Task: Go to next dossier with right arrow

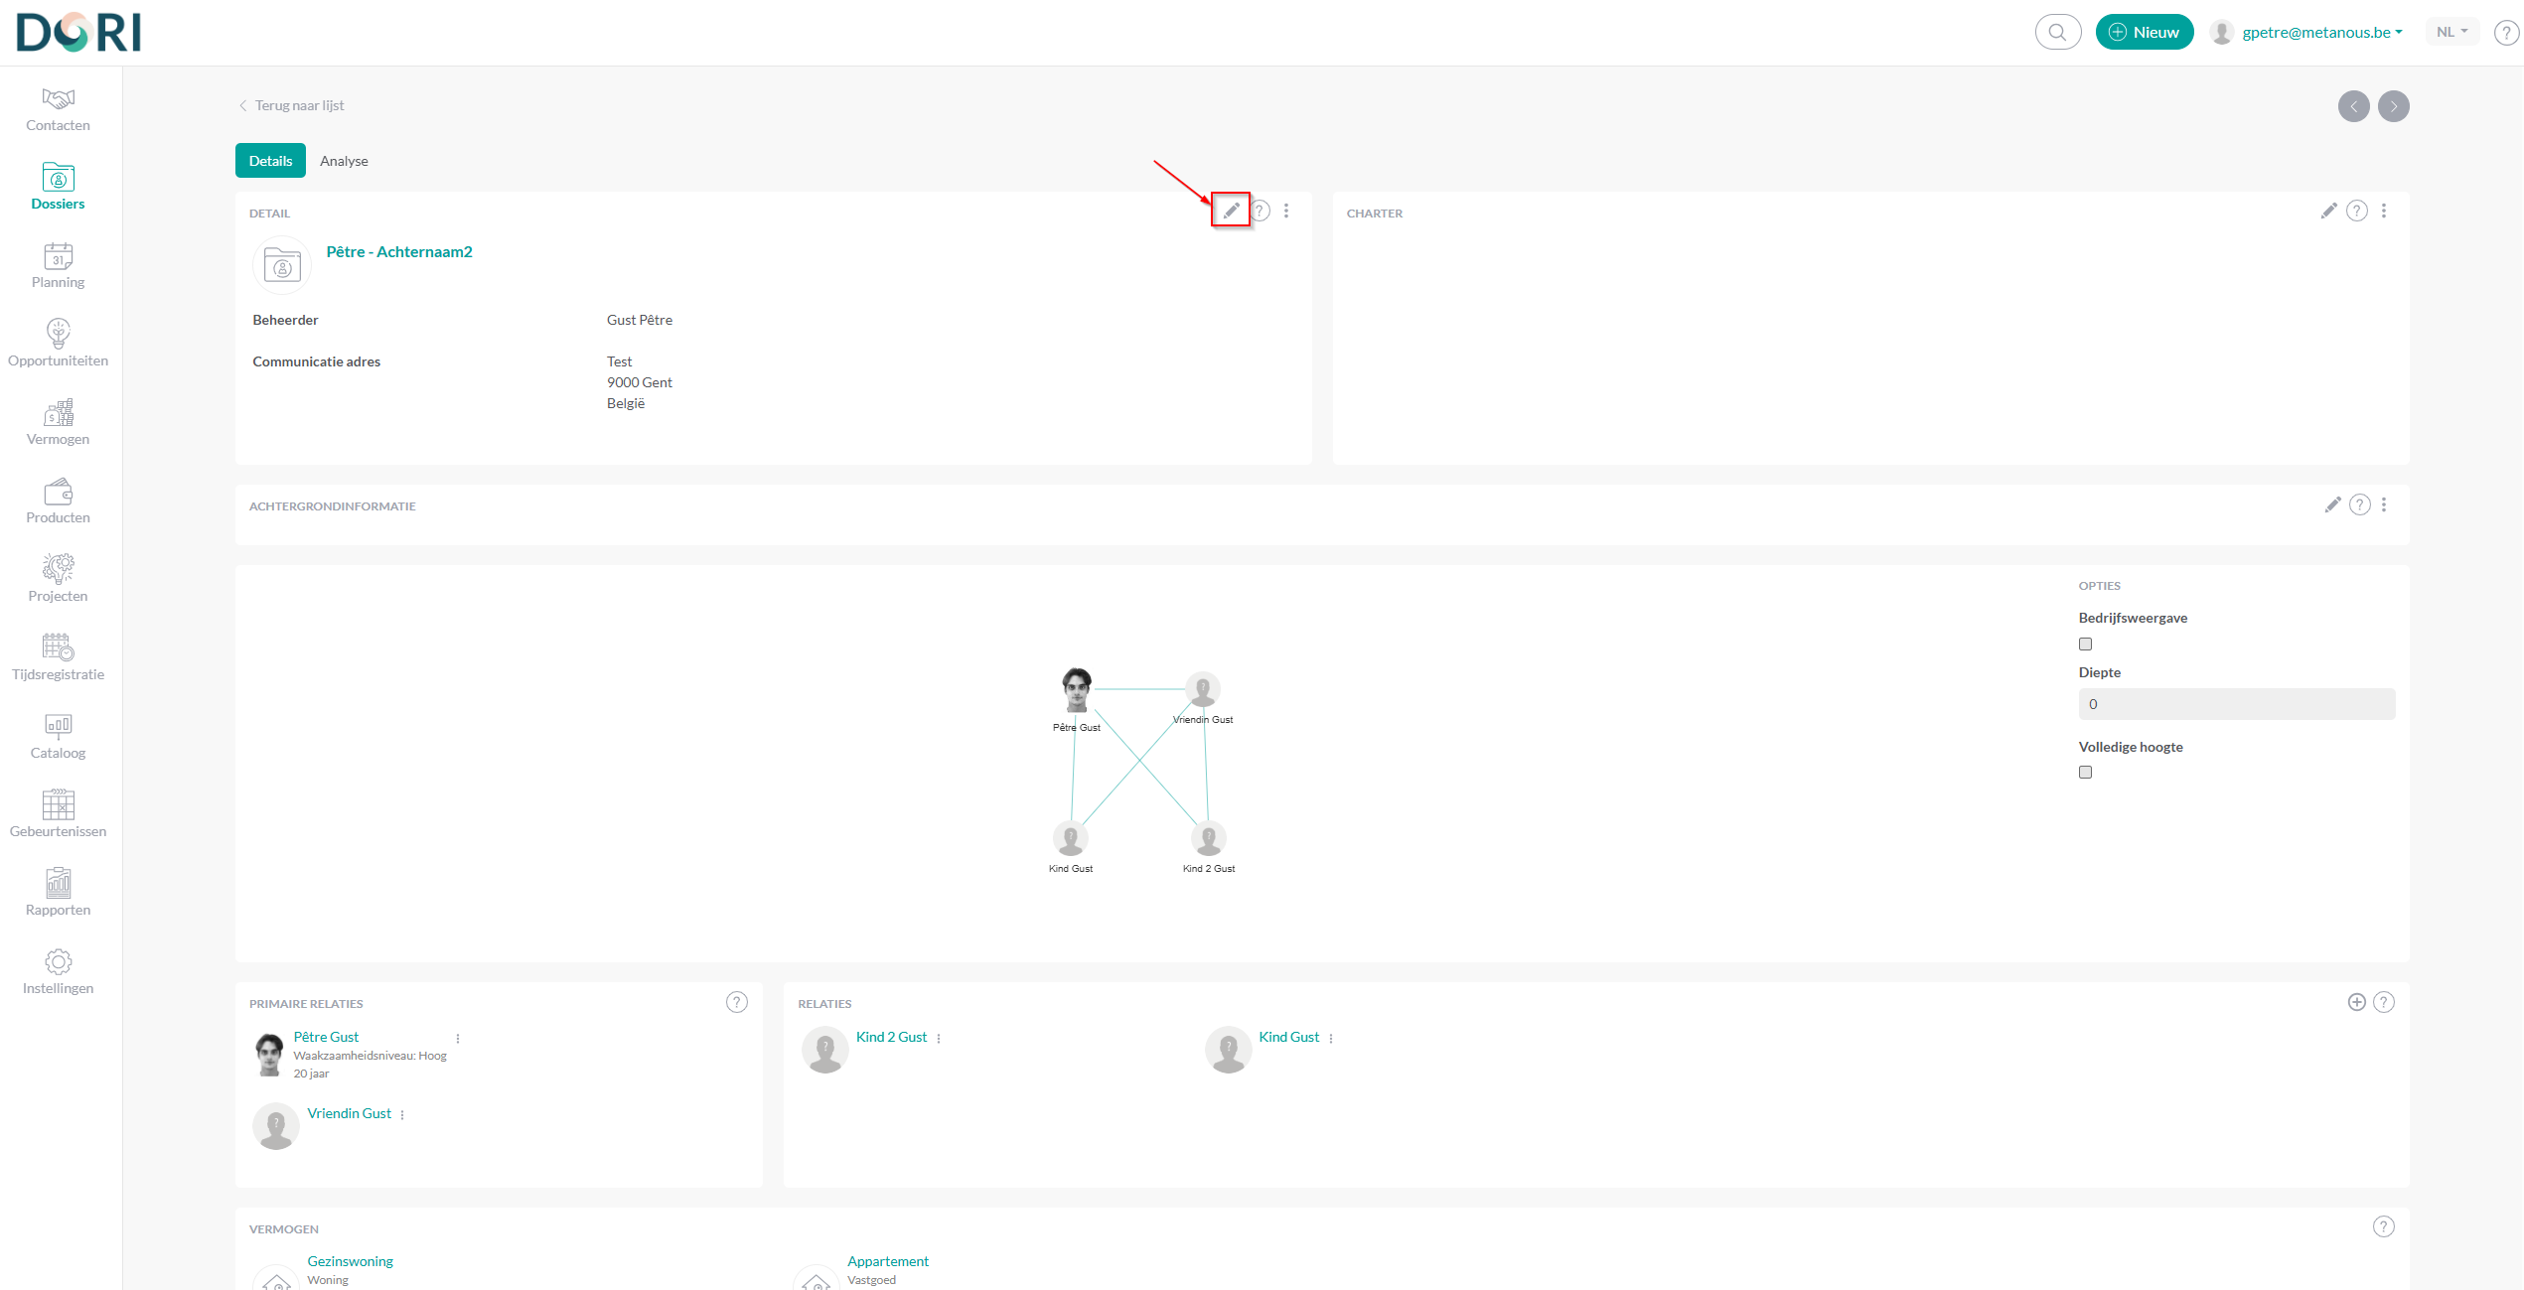Action: [2393, 106]
